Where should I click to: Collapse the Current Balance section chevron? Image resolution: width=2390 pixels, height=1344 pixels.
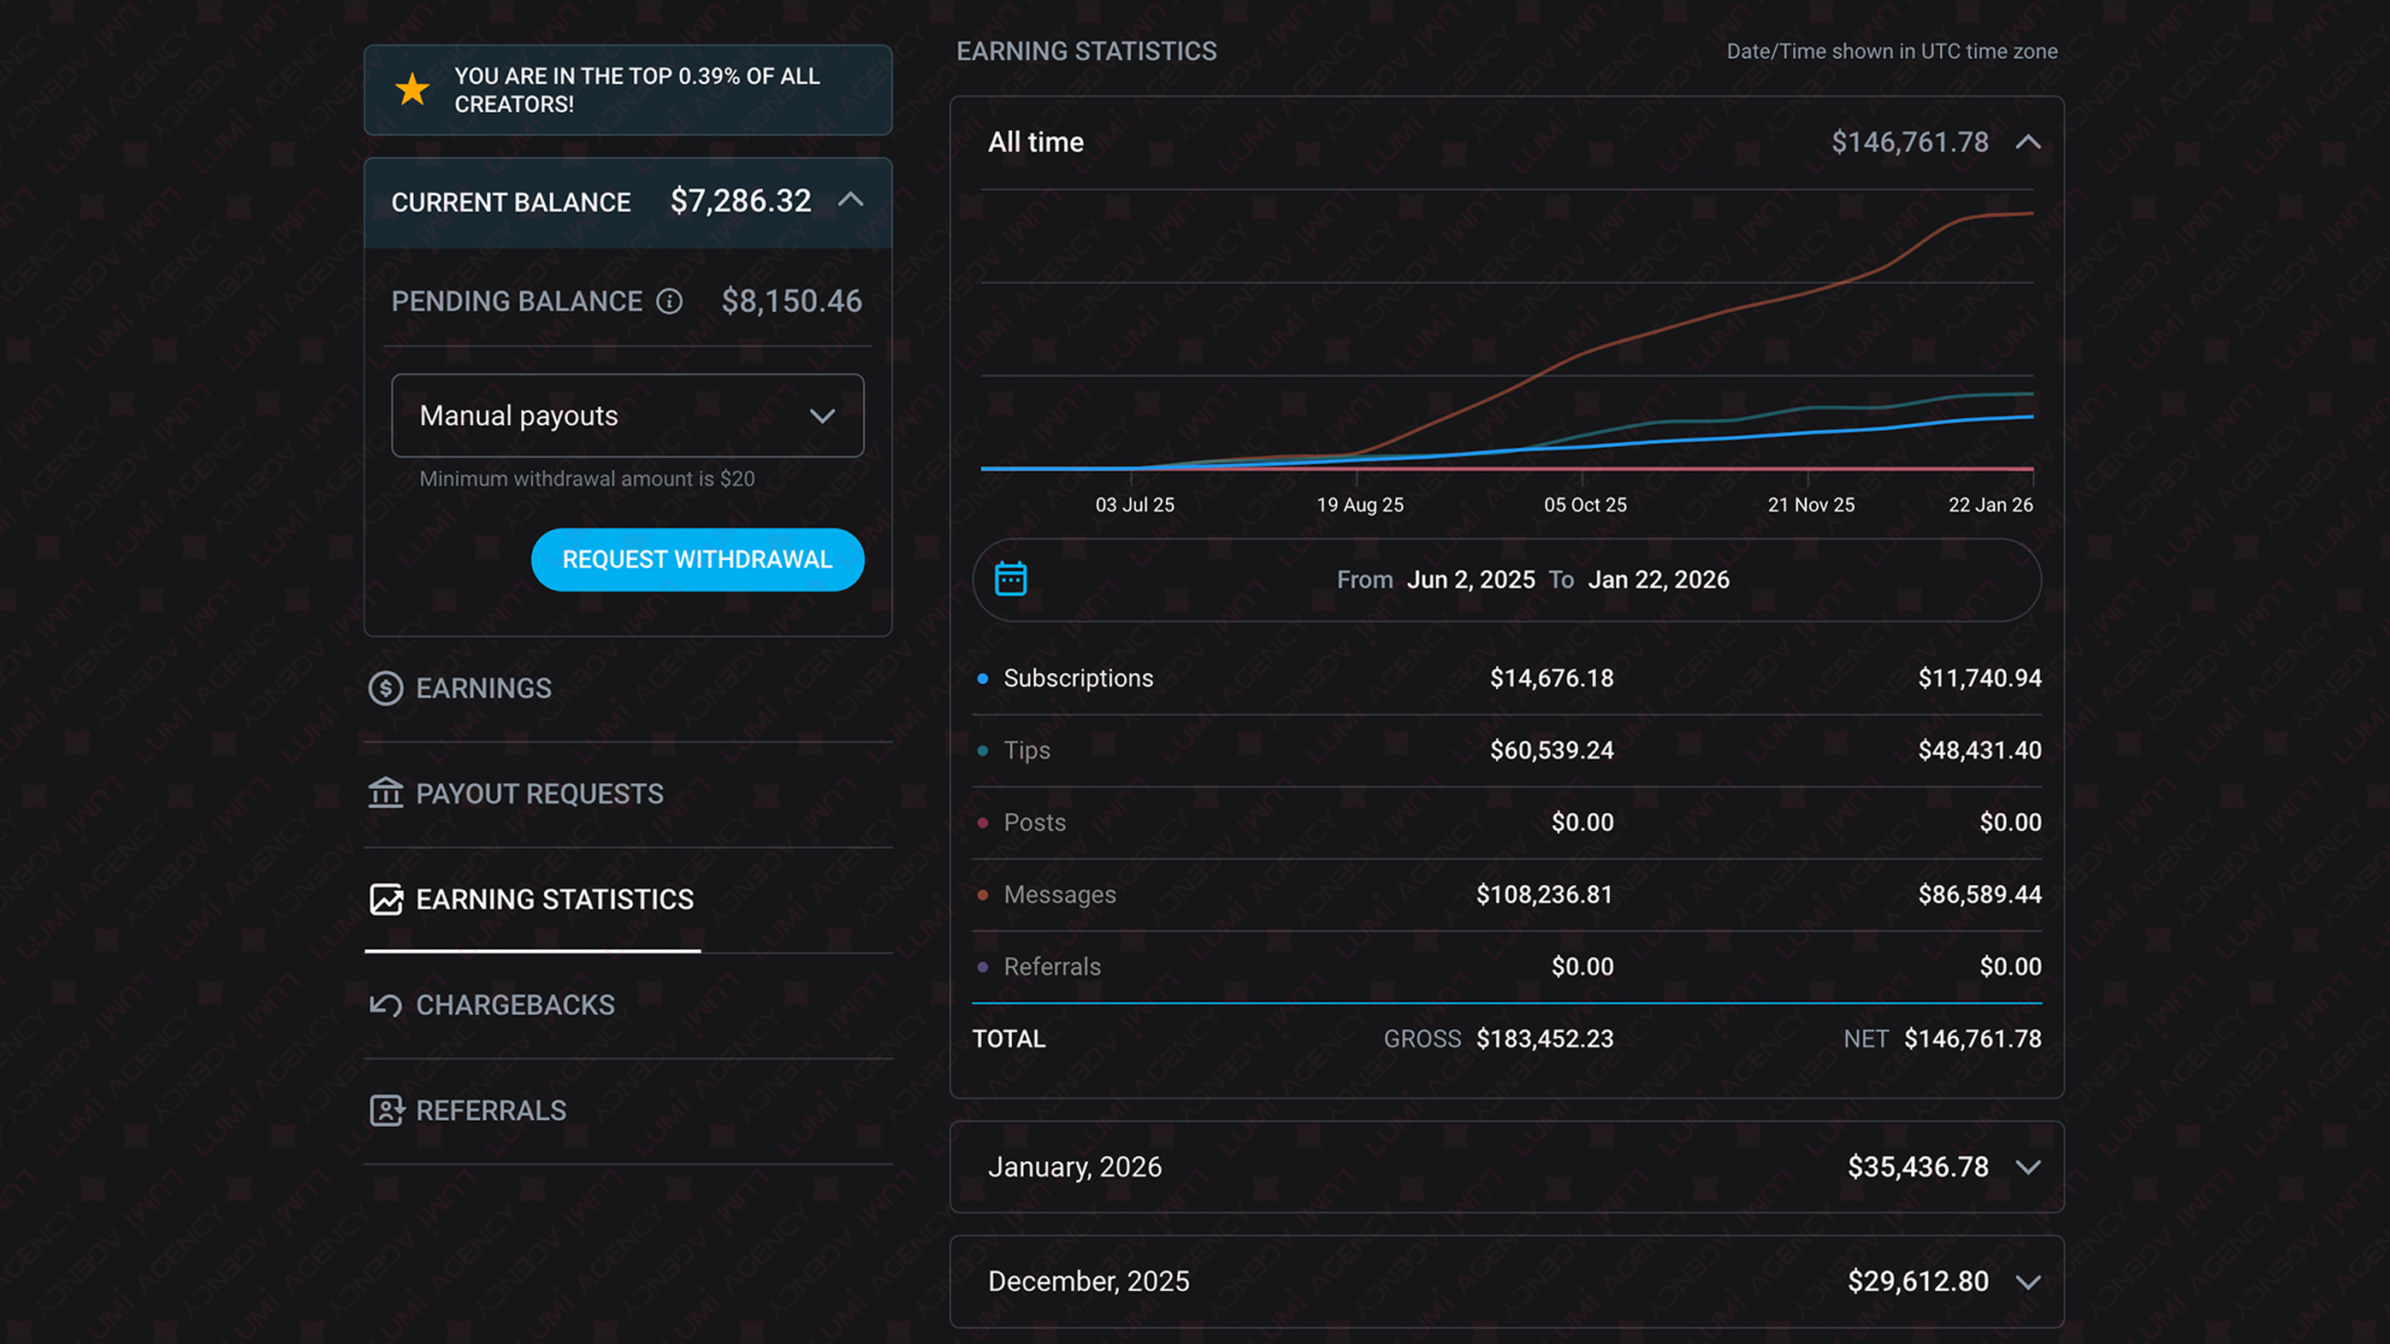coord(851,200)
